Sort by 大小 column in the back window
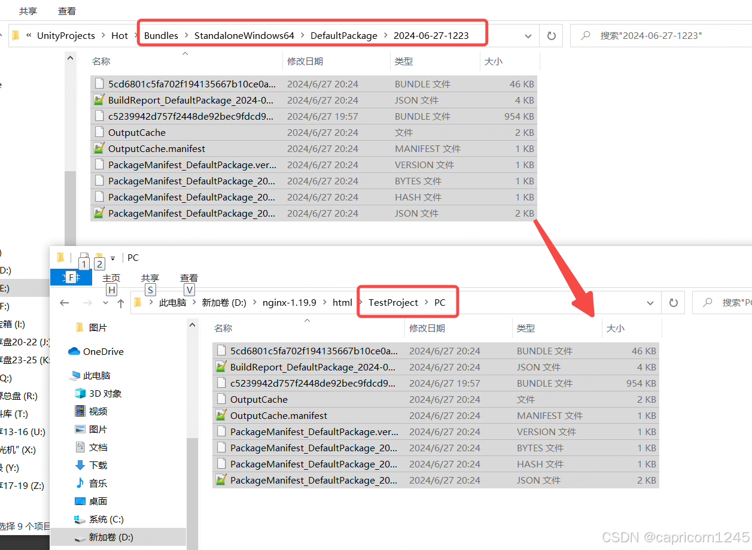The image size is (752, 550). 494,61
